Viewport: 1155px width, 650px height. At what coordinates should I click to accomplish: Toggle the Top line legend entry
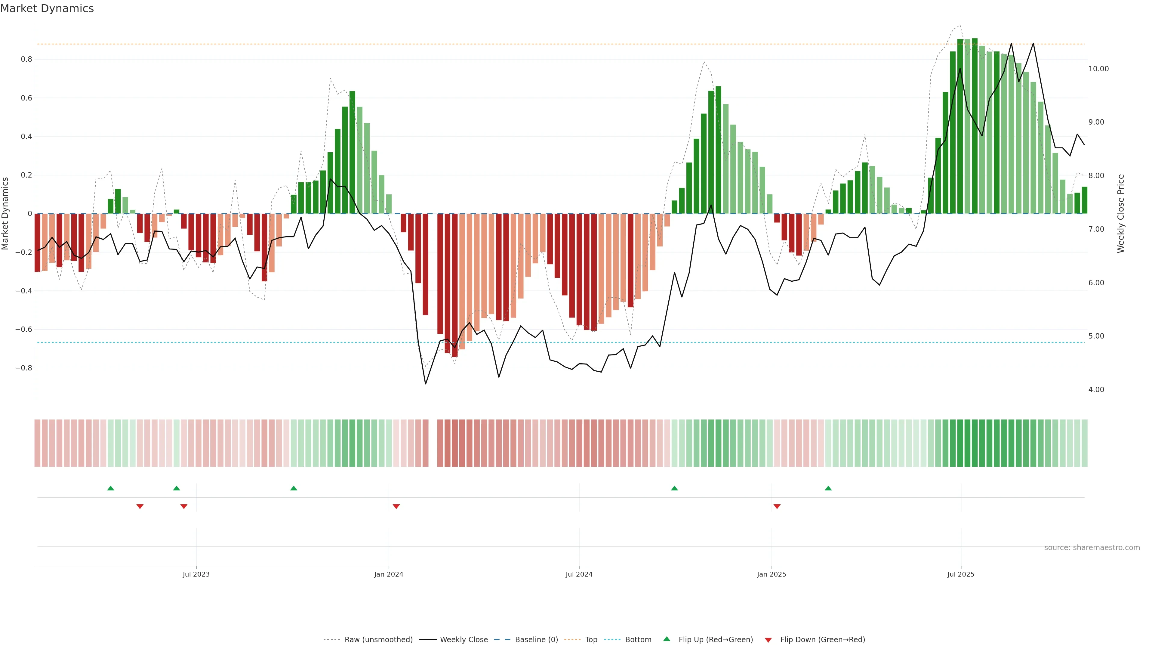(591, 640)
